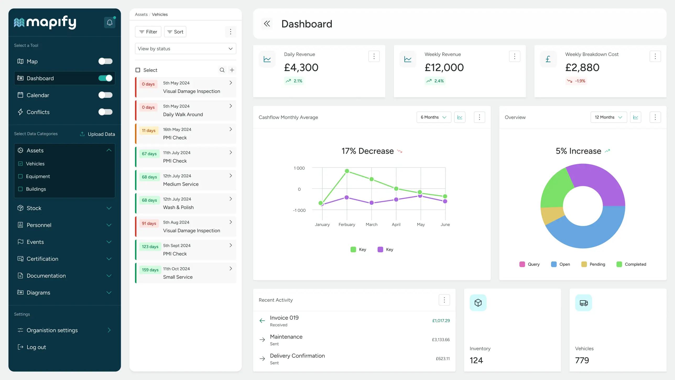The image size is (675, 380).
Task: Add a new task with the plus icon
Action: click(232, 70)
